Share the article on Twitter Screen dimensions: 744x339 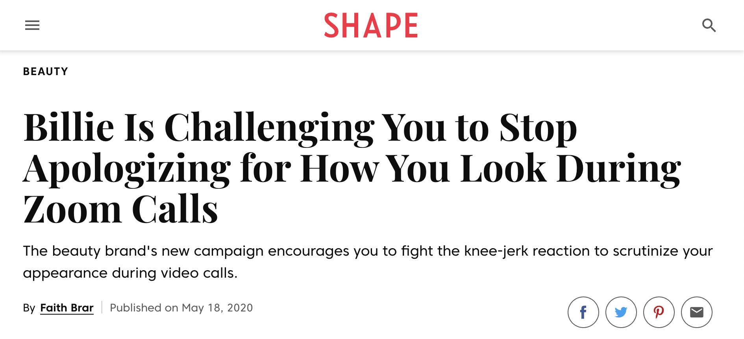coord(621,312)
